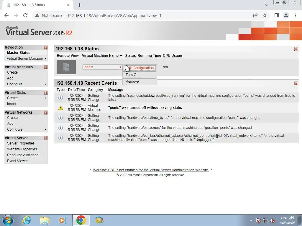The image size is (302, 226).
Task: Choose Remove from the popup menu
Action: [139, 82]
